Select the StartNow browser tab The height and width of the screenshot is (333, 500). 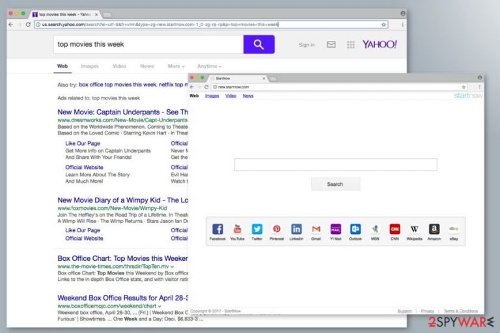[x=238, y=79]
